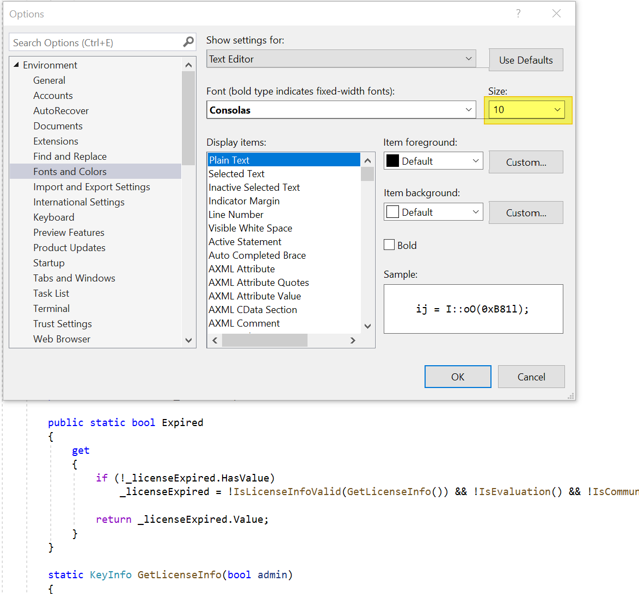This screenshot has height=594, width=639.
Task: Select AXML Attribute Value display item
Action: pos(255,296)
